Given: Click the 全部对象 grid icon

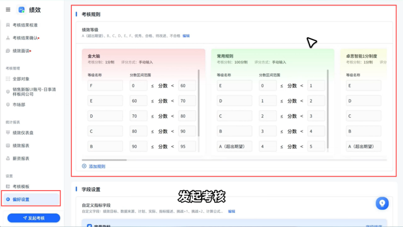Looking at the screenshot, I should tap(8, 79).
